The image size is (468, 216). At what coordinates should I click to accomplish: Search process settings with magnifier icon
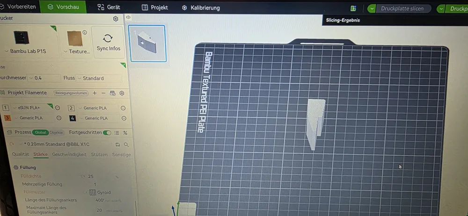[126, 144]
